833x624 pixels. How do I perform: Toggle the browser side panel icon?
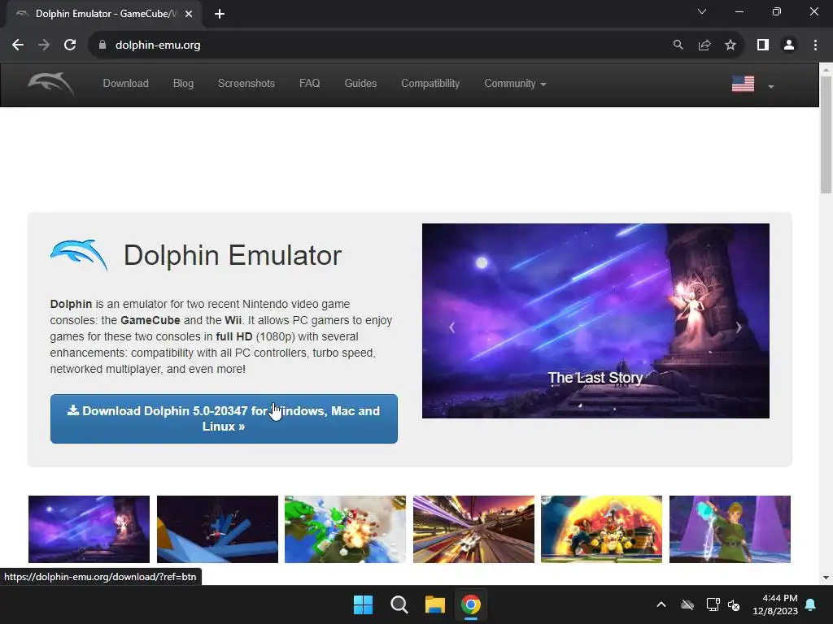[763, 45]
